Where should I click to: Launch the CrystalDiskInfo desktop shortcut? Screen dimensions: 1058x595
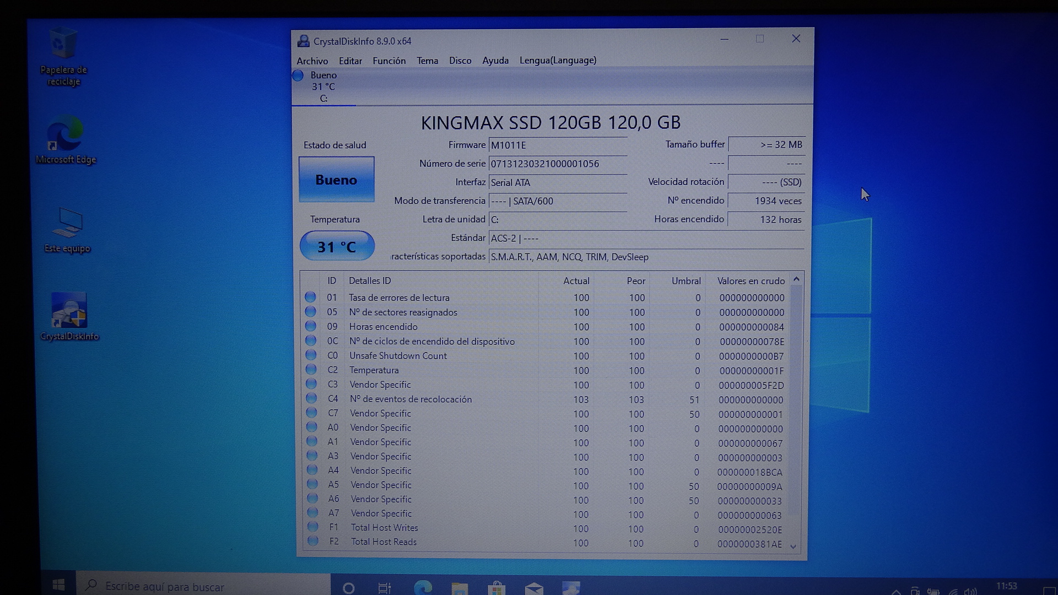click(x=69, y=317)
